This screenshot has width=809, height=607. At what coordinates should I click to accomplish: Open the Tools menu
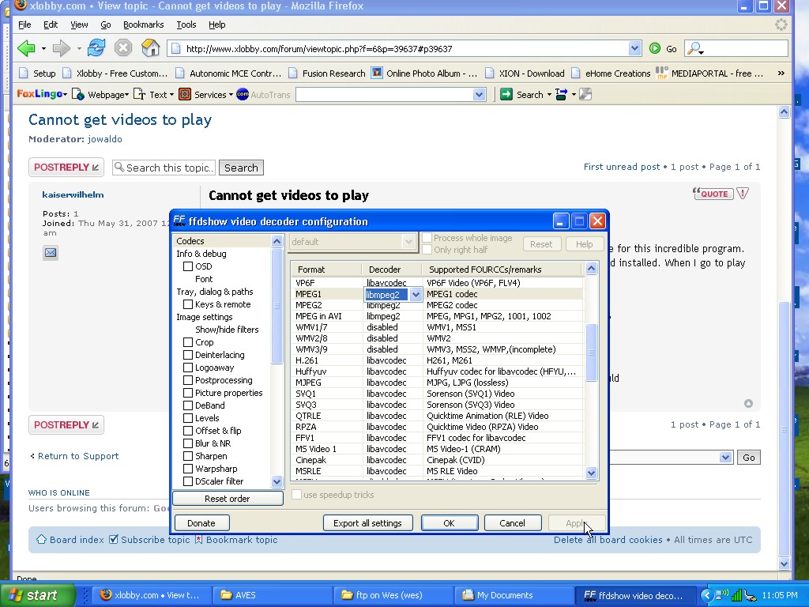point(186,25)
